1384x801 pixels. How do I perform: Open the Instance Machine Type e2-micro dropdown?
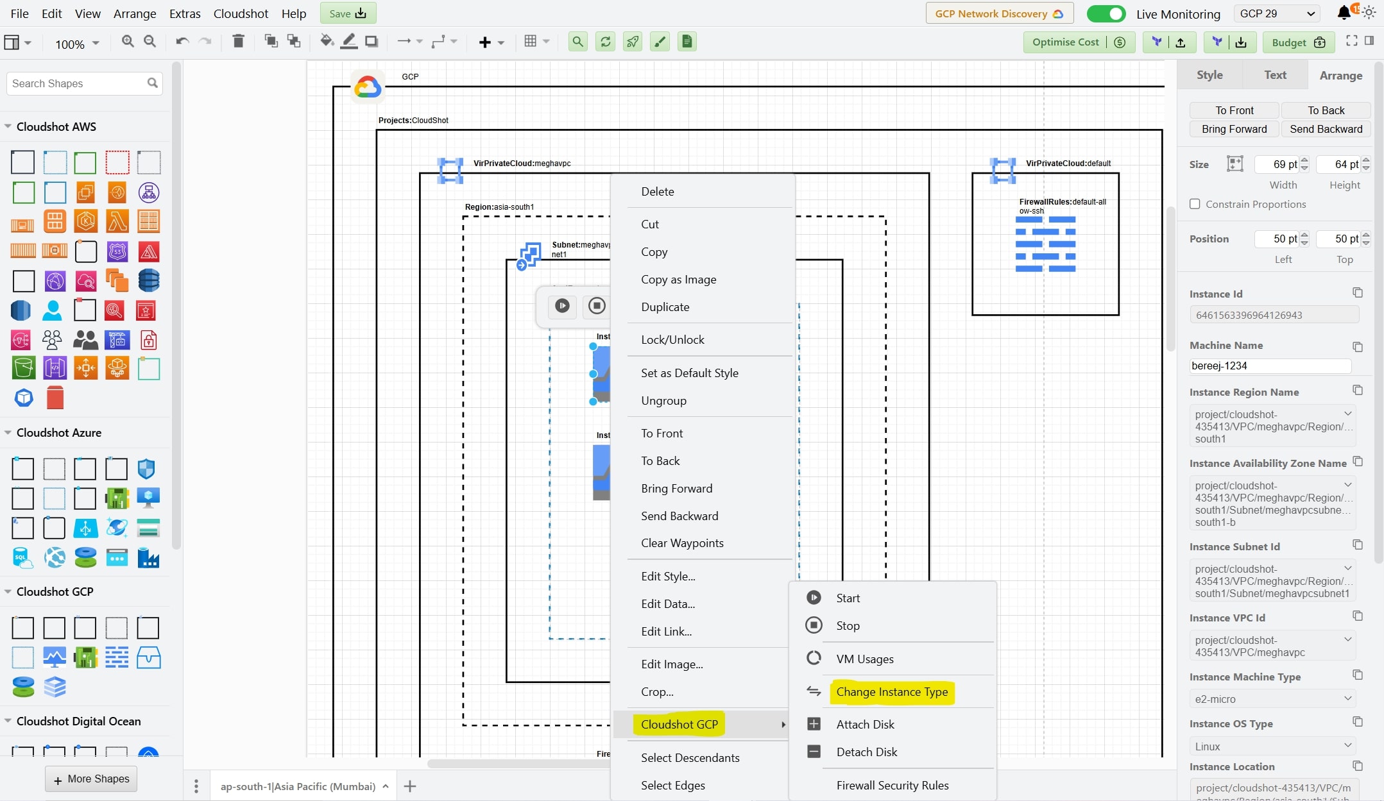1272,699
